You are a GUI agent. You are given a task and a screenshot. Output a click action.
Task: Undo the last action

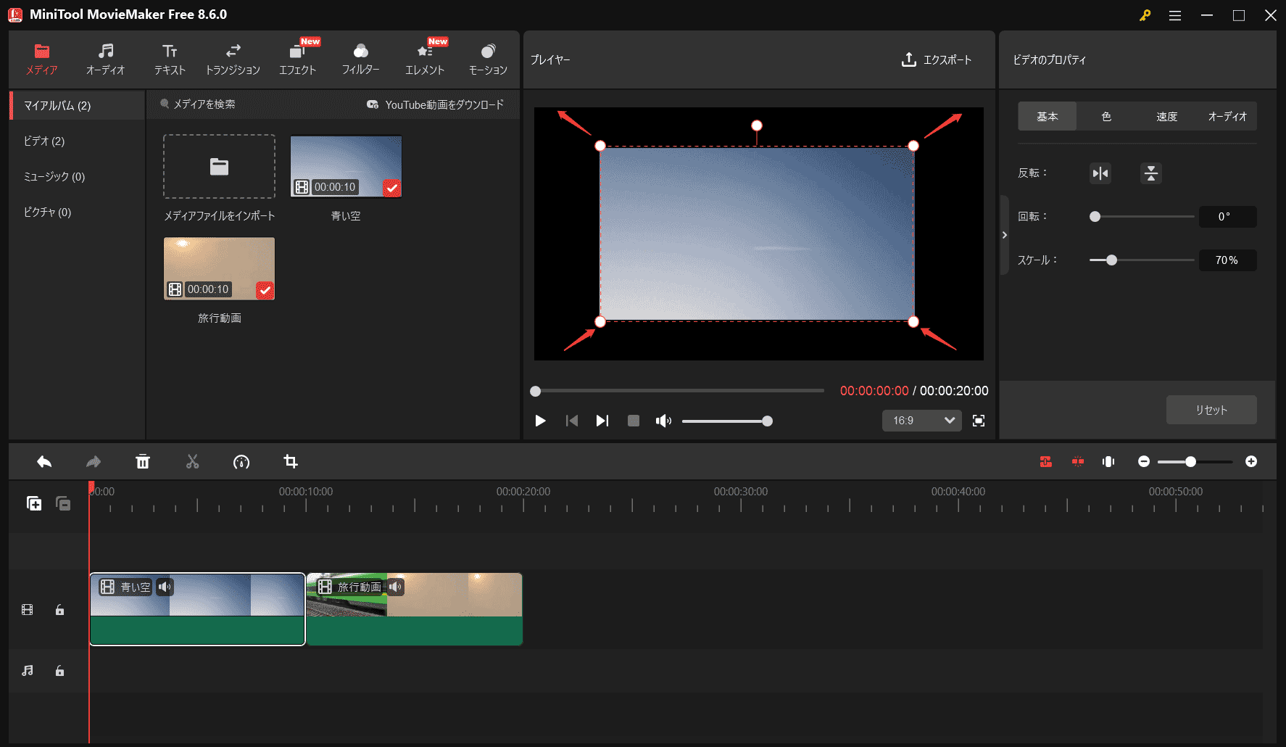[43, 461]
